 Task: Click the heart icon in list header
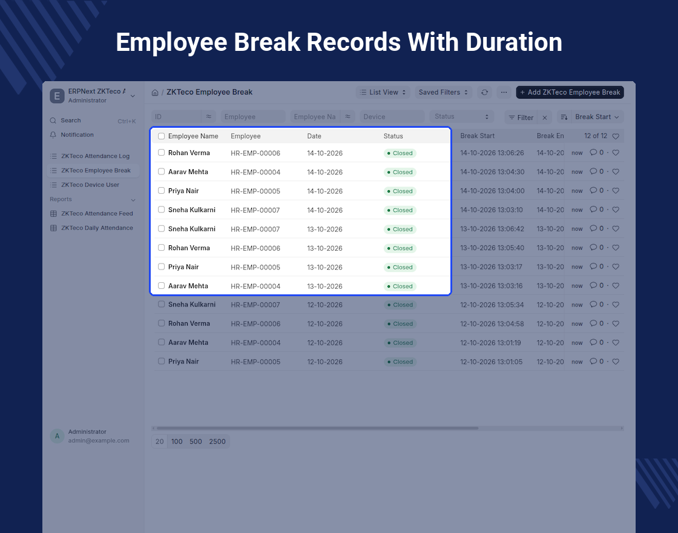(616, 136)
